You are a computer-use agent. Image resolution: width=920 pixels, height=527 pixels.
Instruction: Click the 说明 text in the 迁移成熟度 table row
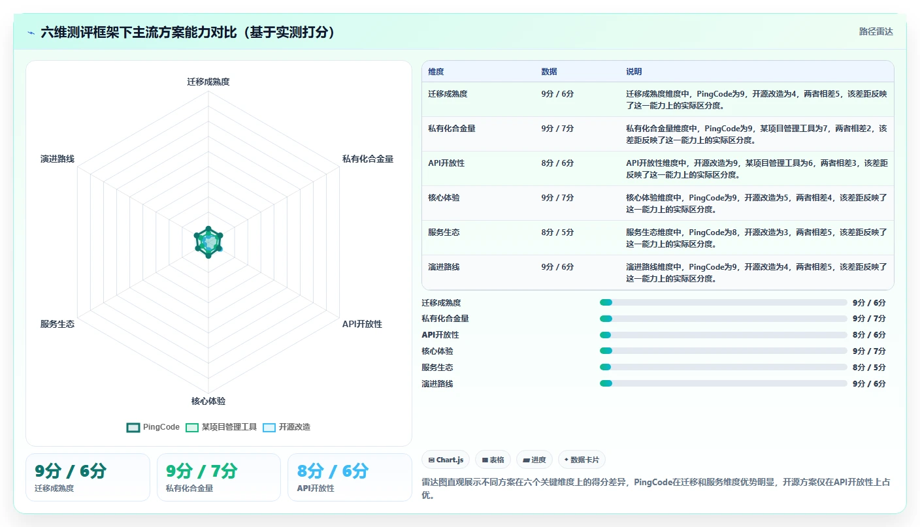(757, 100)
